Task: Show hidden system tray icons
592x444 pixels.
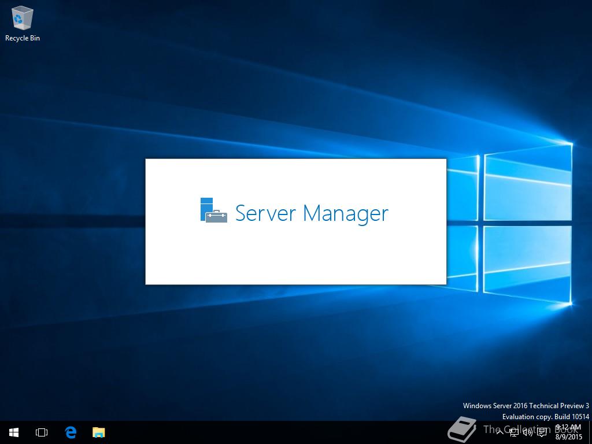Action: pos(499,432)
